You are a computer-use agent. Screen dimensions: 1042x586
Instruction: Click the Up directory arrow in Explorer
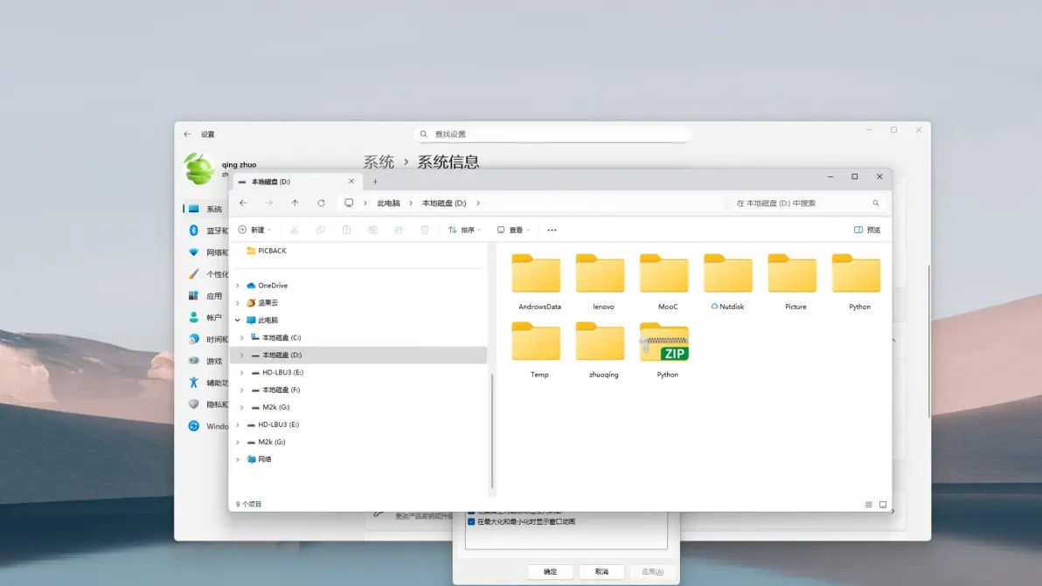point(295,203)
